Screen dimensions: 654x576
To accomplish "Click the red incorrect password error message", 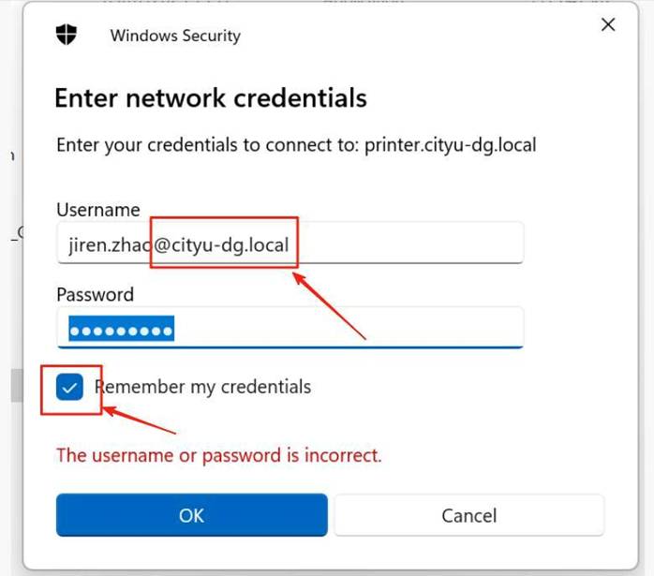I will (219, 456).
